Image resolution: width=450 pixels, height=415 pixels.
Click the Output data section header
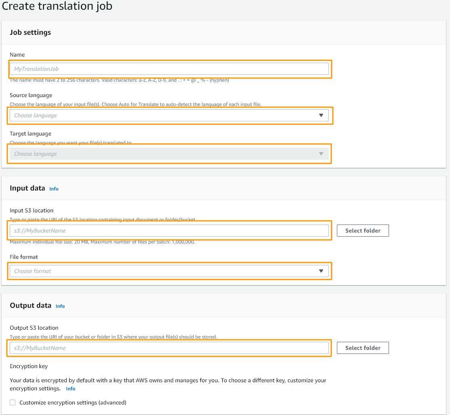[x=31, y=306]
